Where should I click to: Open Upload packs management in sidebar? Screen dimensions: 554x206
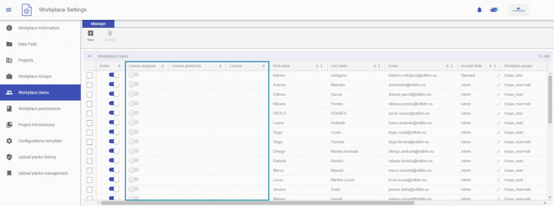pos(40,173)
